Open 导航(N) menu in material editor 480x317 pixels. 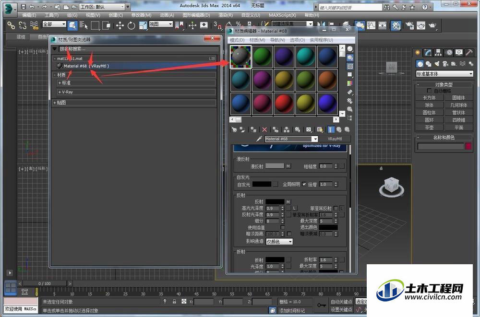click(277, 40)
